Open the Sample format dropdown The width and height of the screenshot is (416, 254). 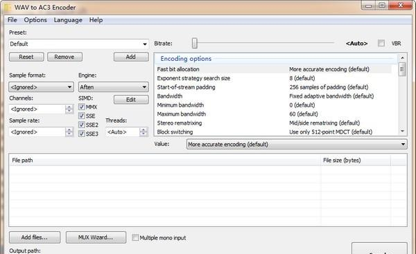(x=41, y=87)
